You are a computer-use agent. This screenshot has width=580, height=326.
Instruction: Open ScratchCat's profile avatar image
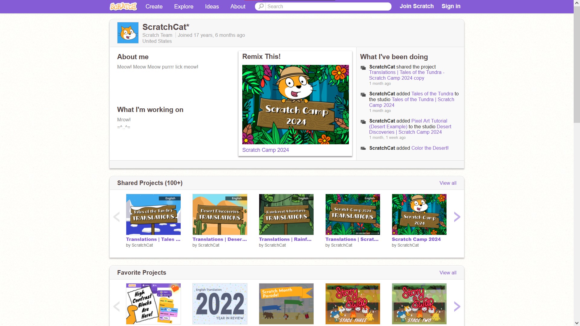click(x=127, y=33)
